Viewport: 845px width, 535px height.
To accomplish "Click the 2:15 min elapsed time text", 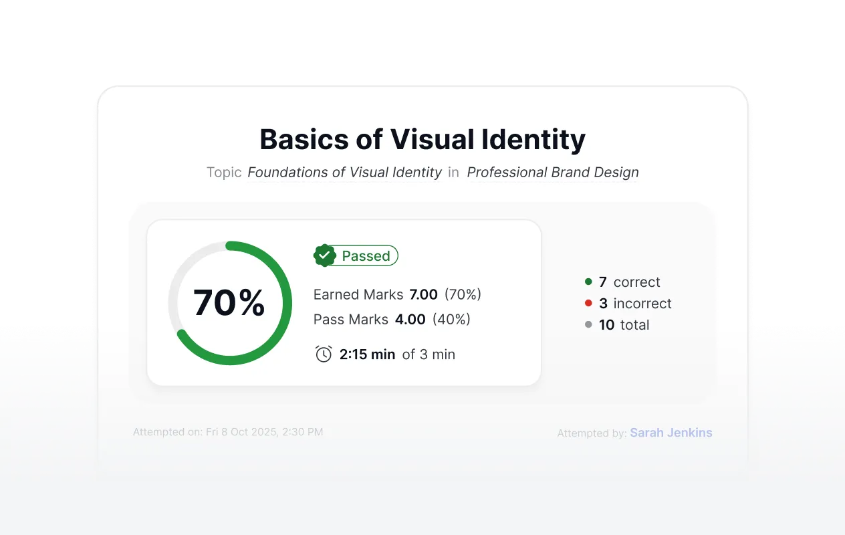I will [368, 354].
